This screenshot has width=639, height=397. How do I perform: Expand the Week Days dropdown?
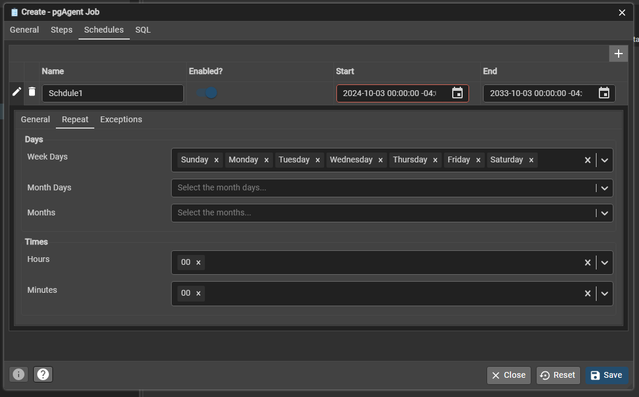click(604, 160)
